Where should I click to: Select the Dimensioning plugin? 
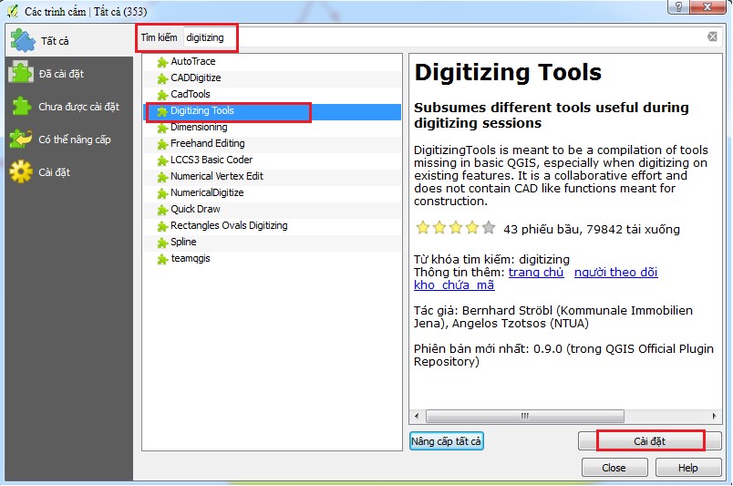272,128
